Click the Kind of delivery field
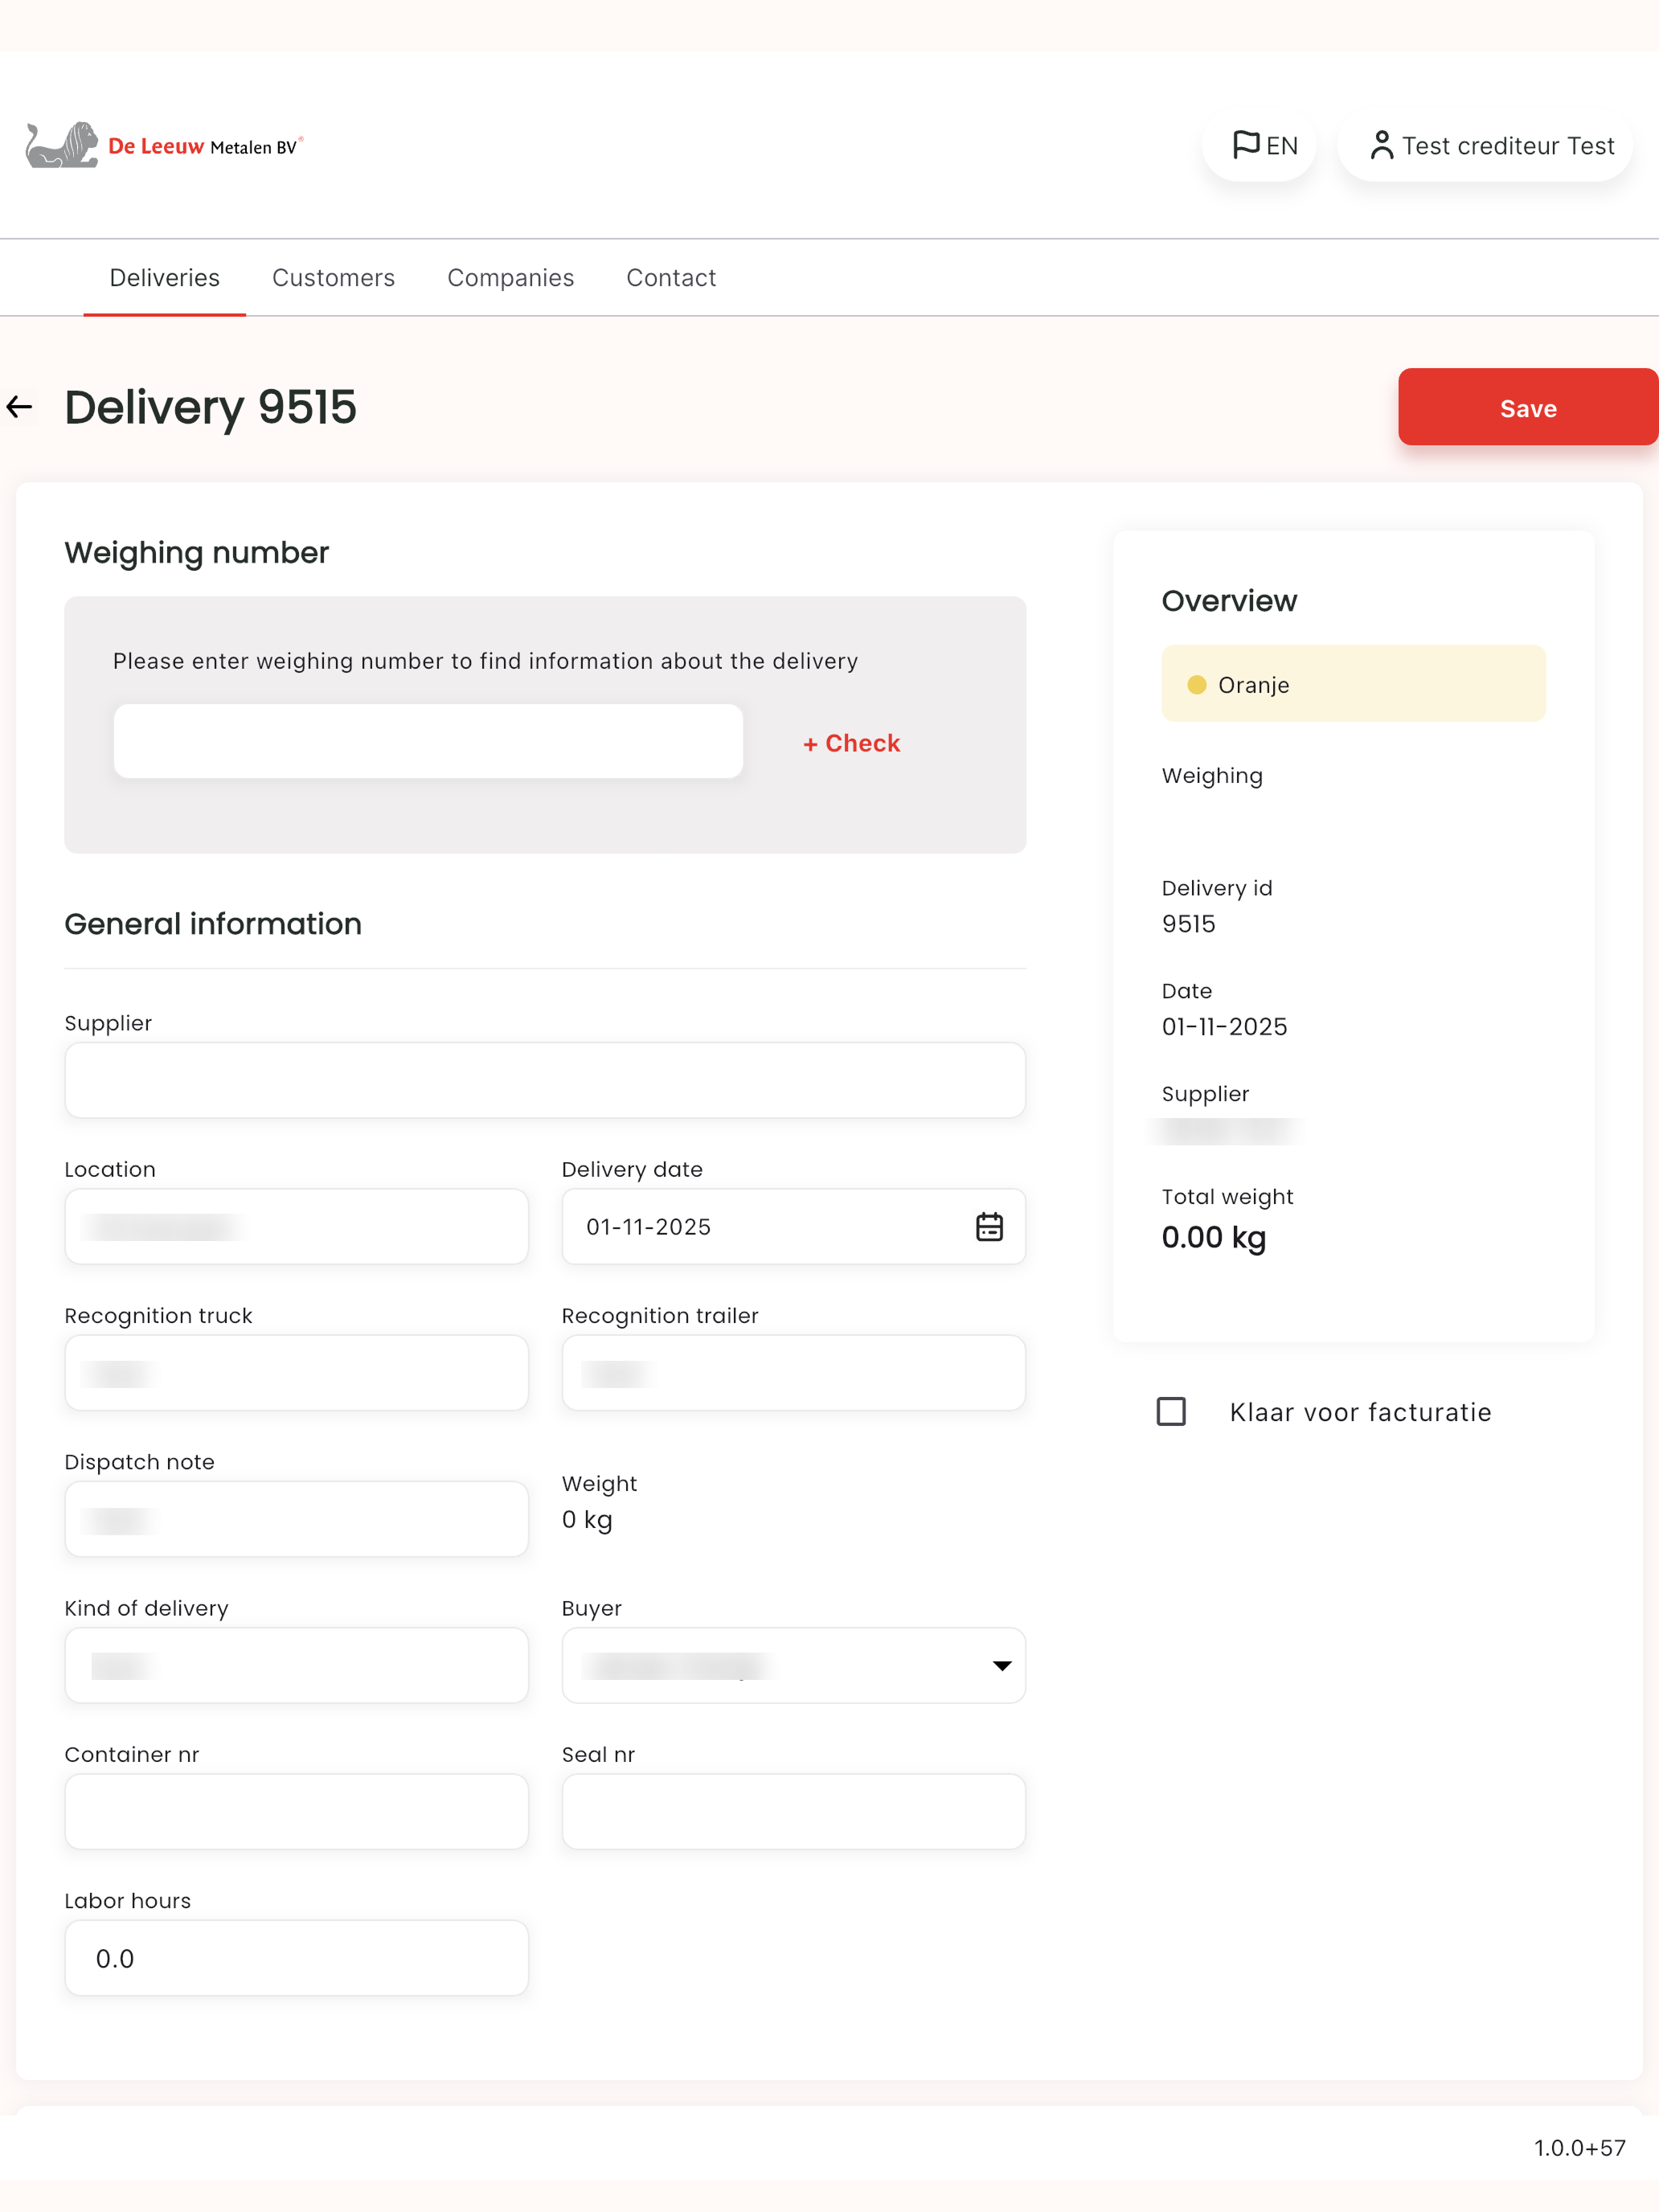The image size is (1659, 2212). tap(297, 1666)
